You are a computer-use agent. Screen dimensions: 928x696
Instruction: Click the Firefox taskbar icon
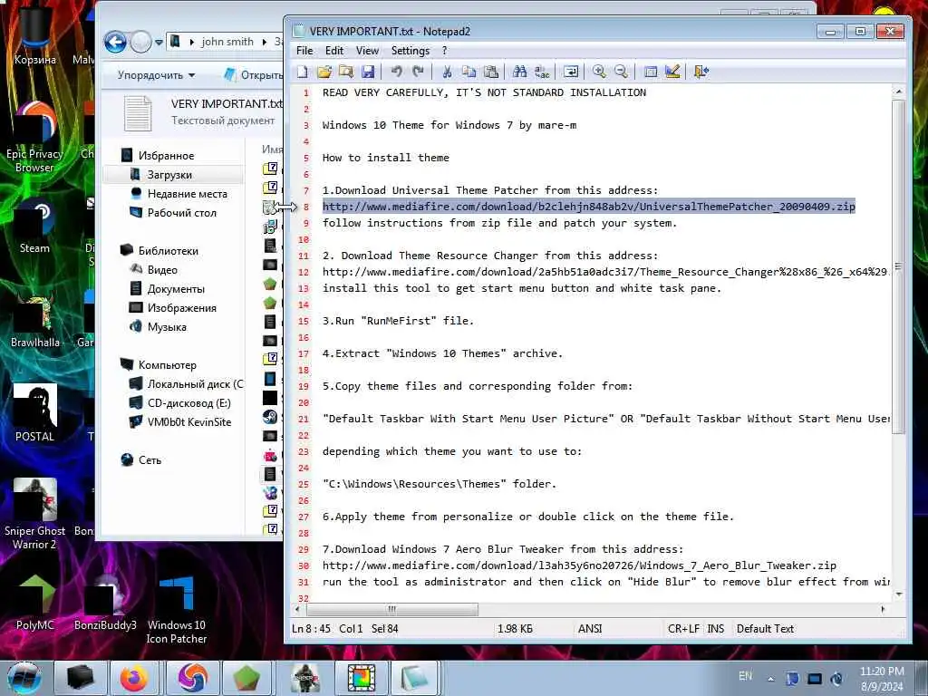(134, 678)
